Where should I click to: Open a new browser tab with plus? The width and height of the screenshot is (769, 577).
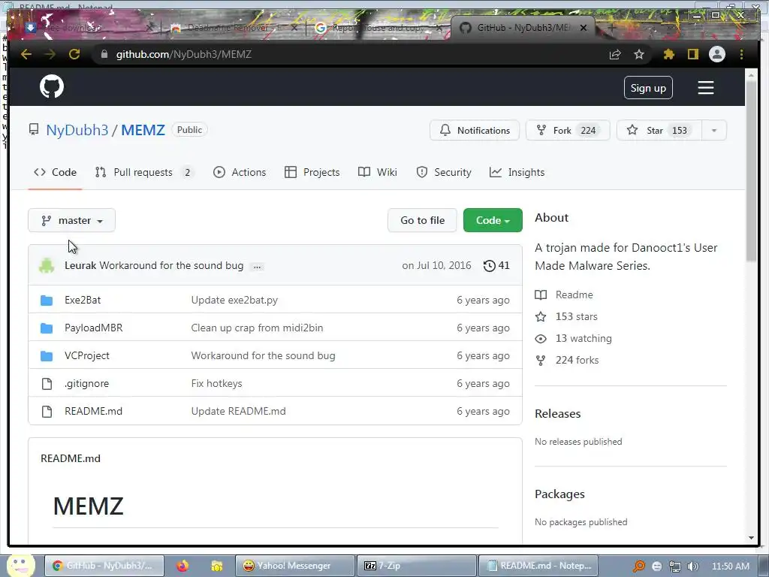click(611, 28)
